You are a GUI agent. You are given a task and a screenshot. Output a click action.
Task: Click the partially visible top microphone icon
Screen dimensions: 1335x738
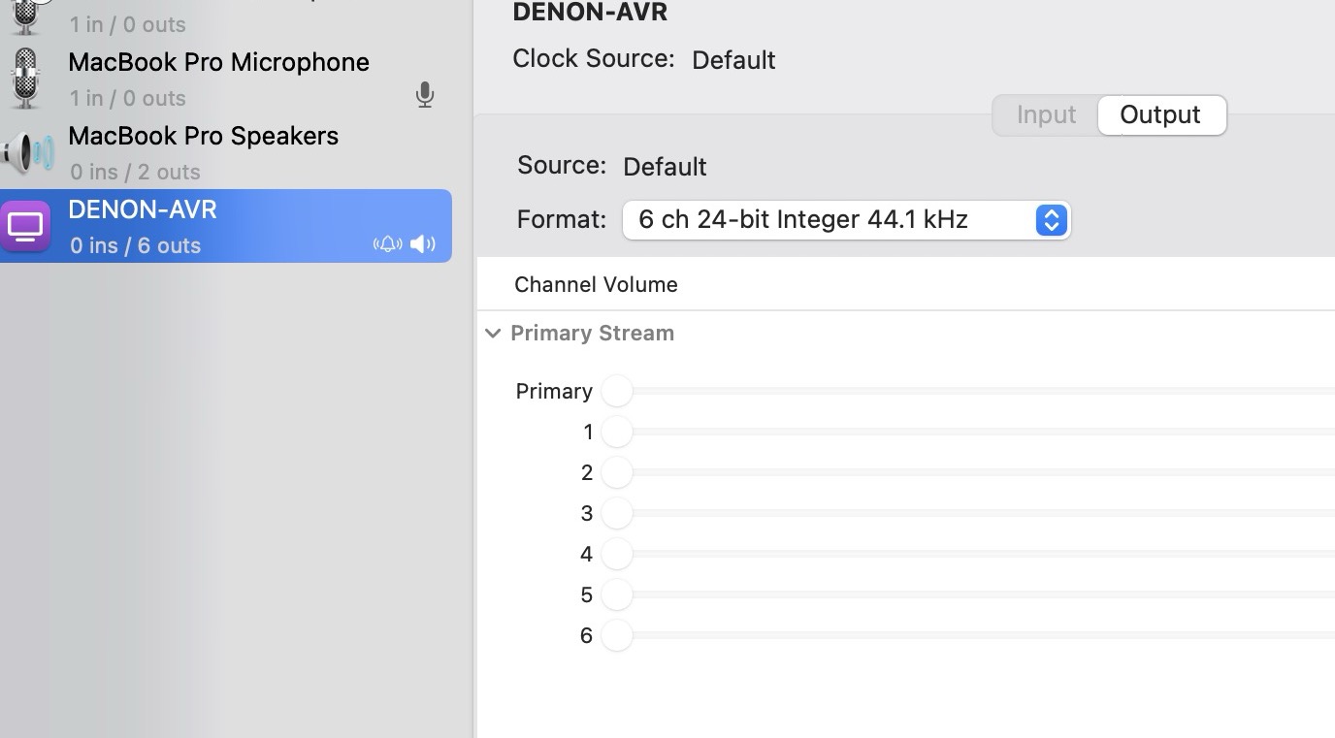point(26,14)
